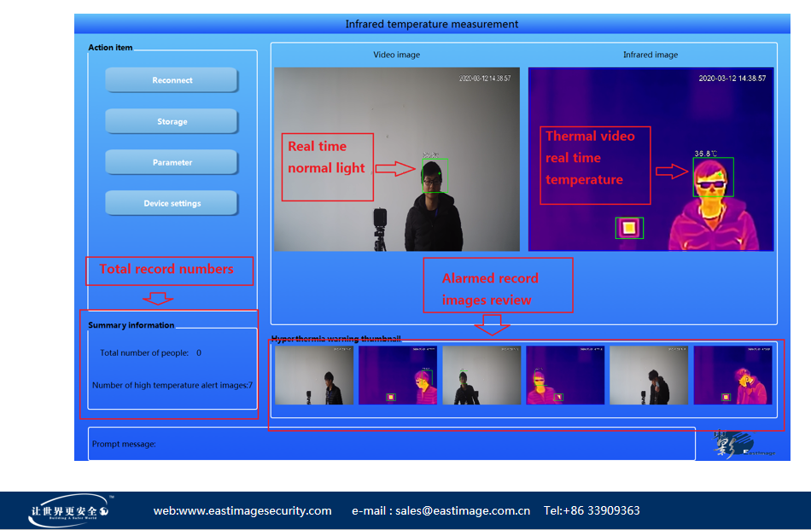Click the Prompt message field
The width and height of the screenshot is (811, 530).
[392, 444]
